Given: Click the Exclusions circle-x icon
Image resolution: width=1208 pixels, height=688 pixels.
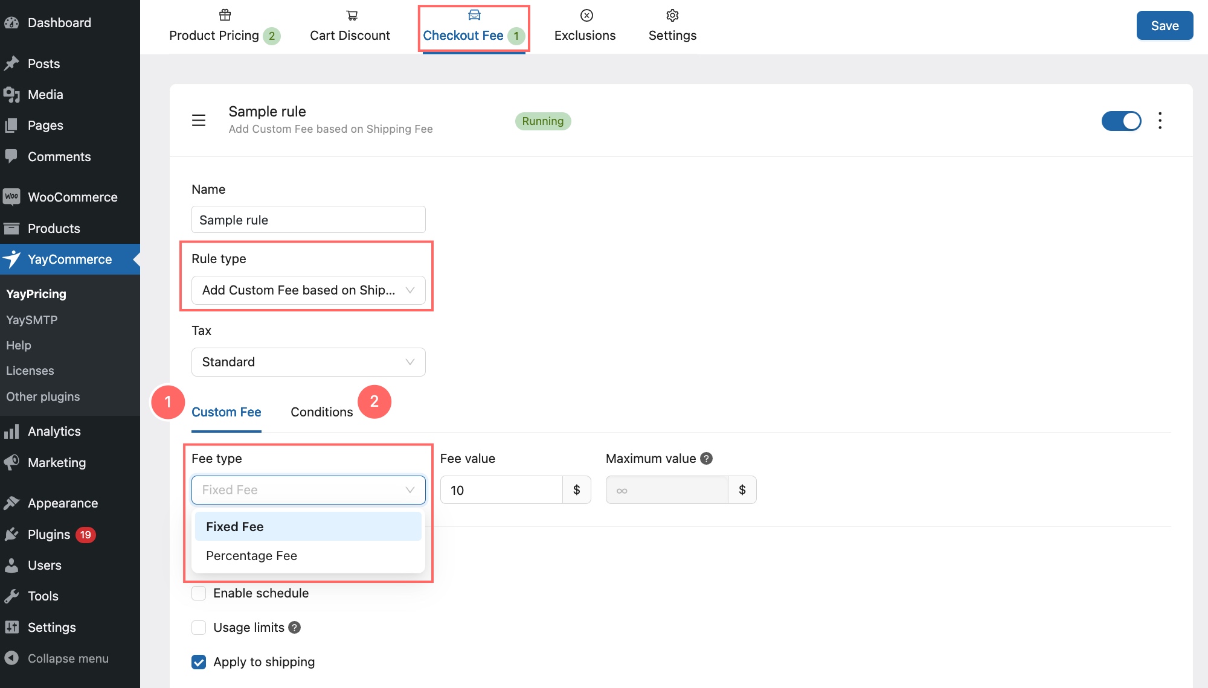Looking at the screenshot, I should pos(586,15).
